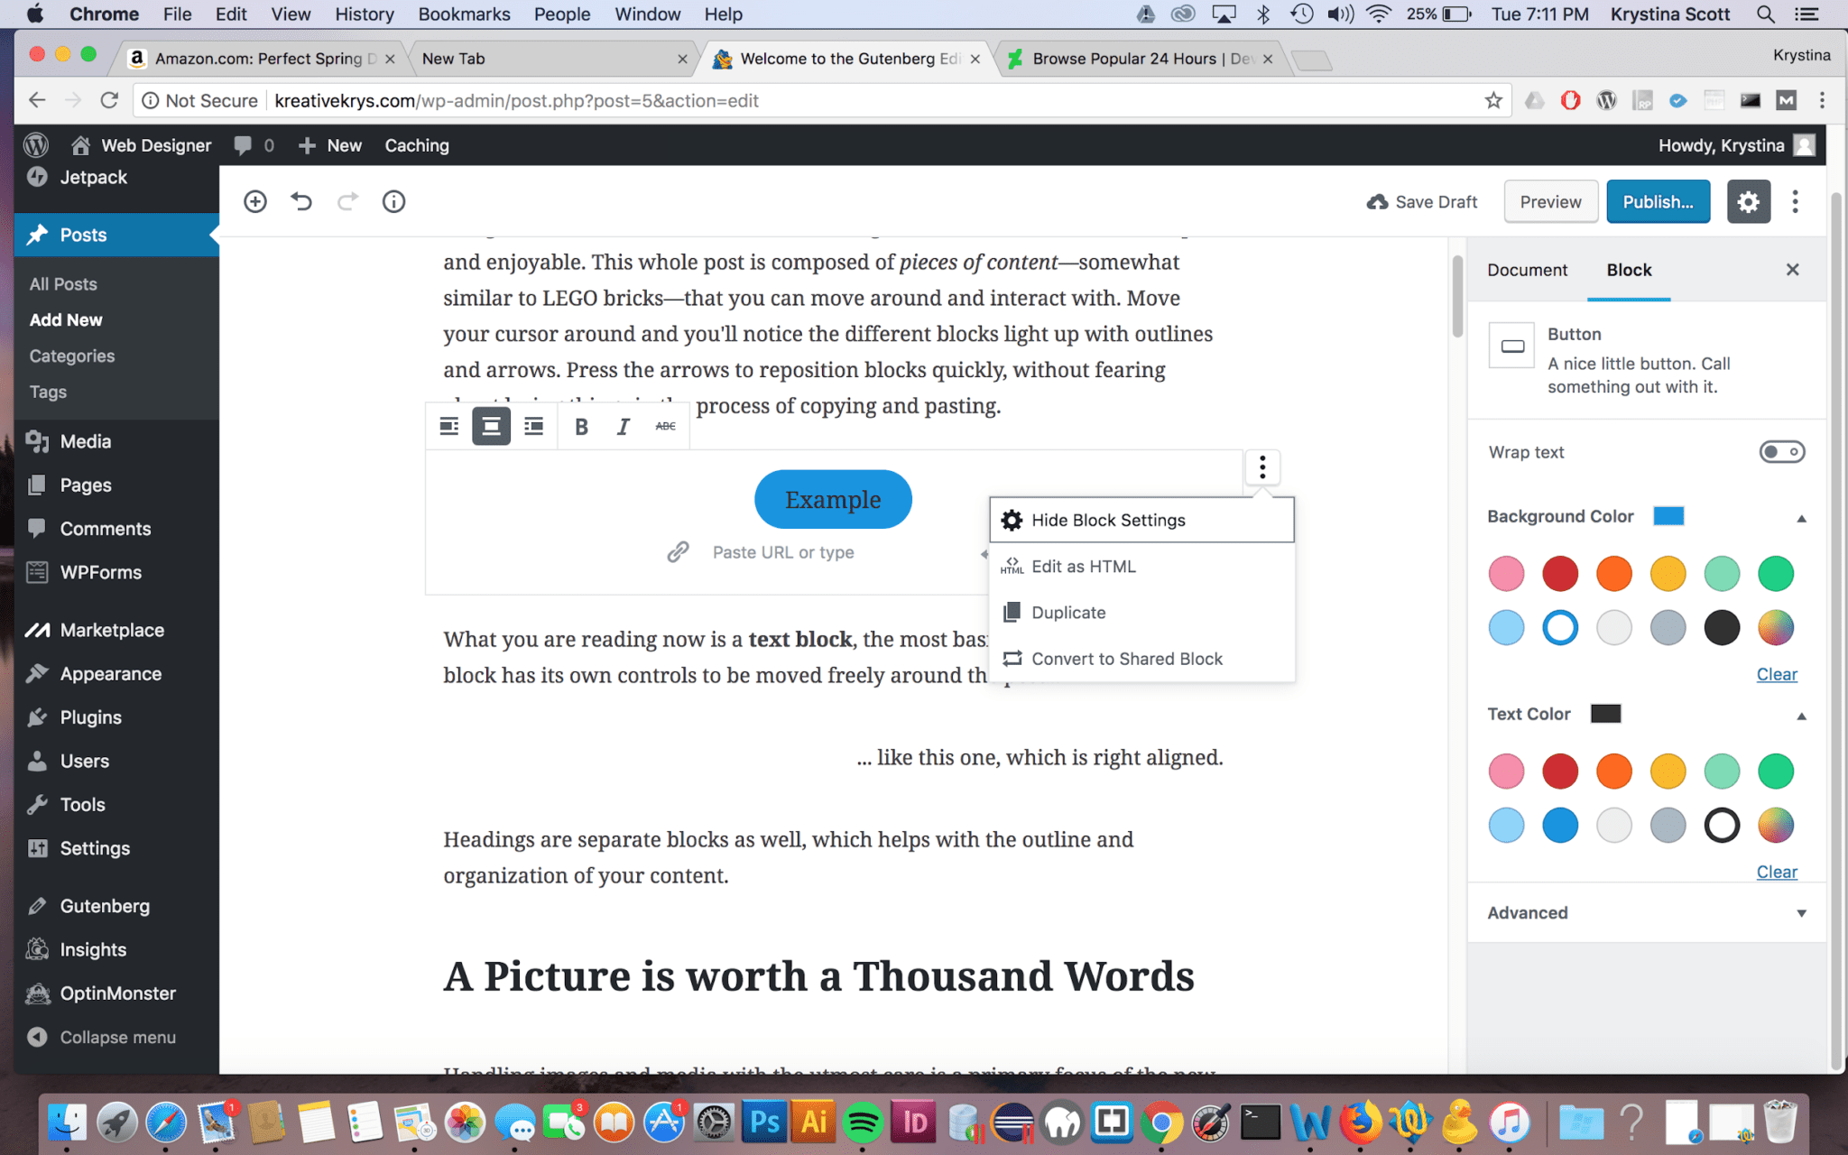Toggle bold formatting on button text
Viewport: 1848px width, 1155px height.
tap(581, 426)
